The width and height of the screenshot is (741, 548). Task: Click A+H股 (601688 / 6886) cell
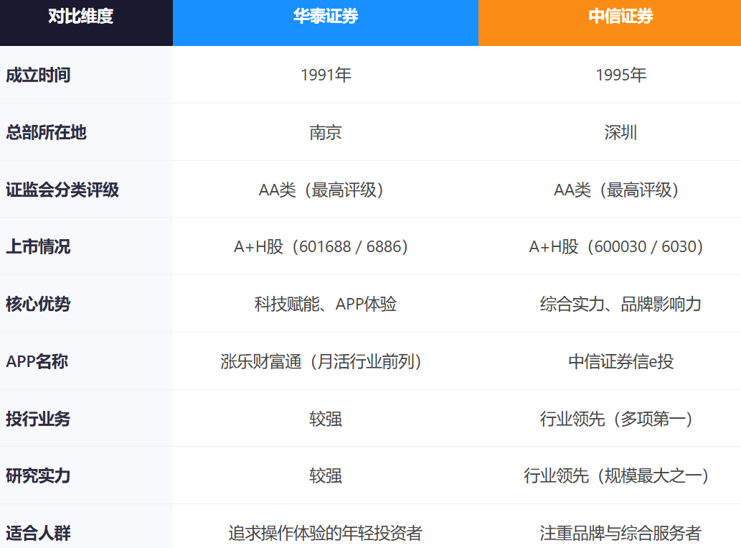[x=326, y=246]
